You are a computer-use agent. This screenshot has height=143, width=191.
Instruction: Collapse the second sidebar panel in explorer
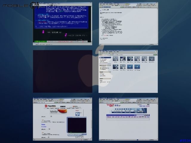[110, 65]
